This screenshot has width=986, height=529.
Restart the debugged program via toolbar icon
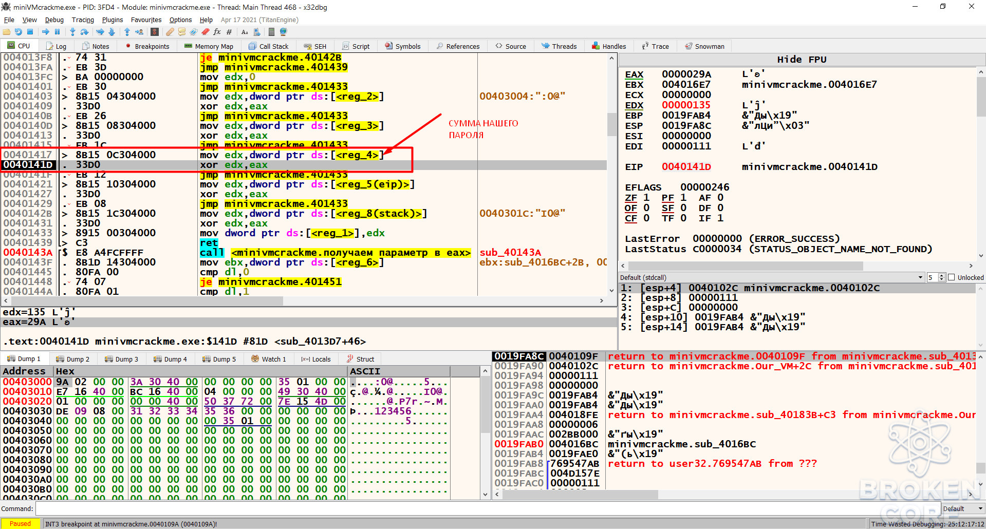coord(18,32)
